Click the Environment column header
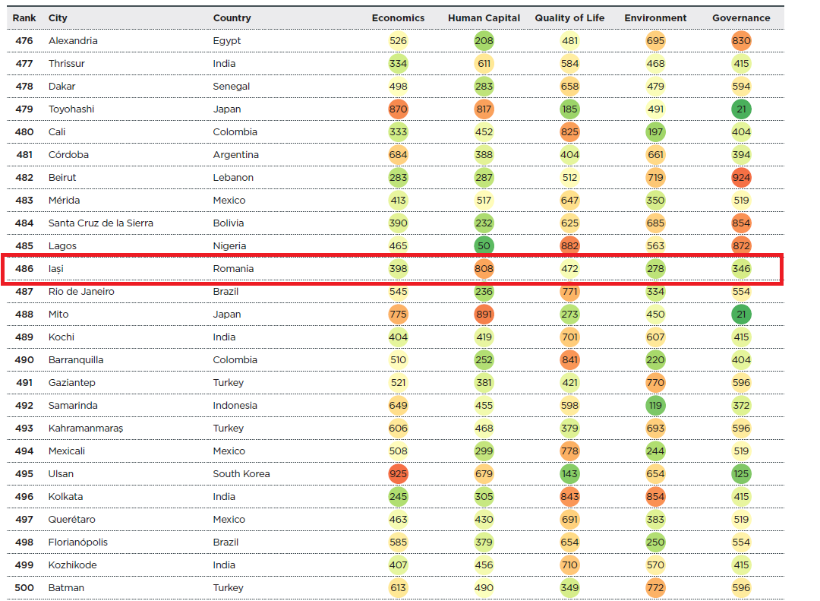Screen dimensions: 820x601 [655, 17]
